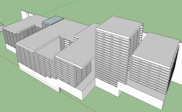This screenshot has height=112, width=182.
Task: Select the small dark doorway in podium
Action: click(x=60, y=90)
